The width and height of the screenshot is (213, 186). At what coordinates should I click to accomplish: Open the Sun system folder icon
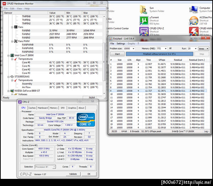click(144, 10)
